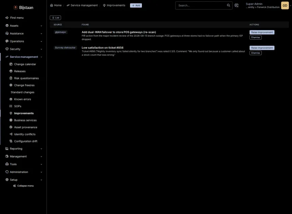Open the Administration menu
Viewport: 292px width, 214px height.
click(x=24, y=172)
